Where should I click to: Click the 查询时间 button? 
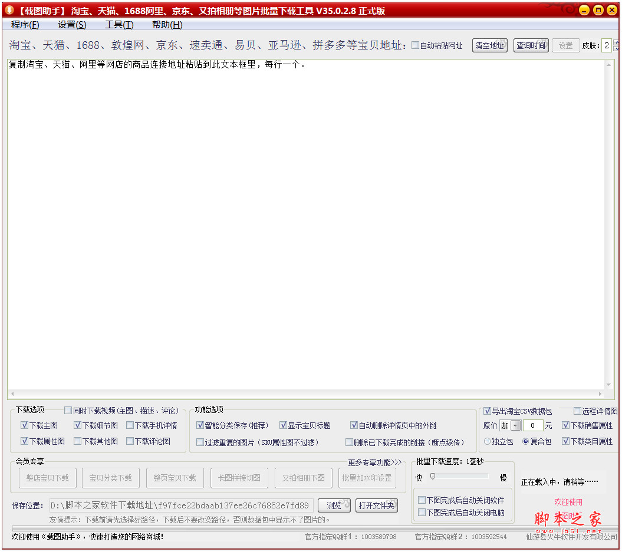(531, 45)
